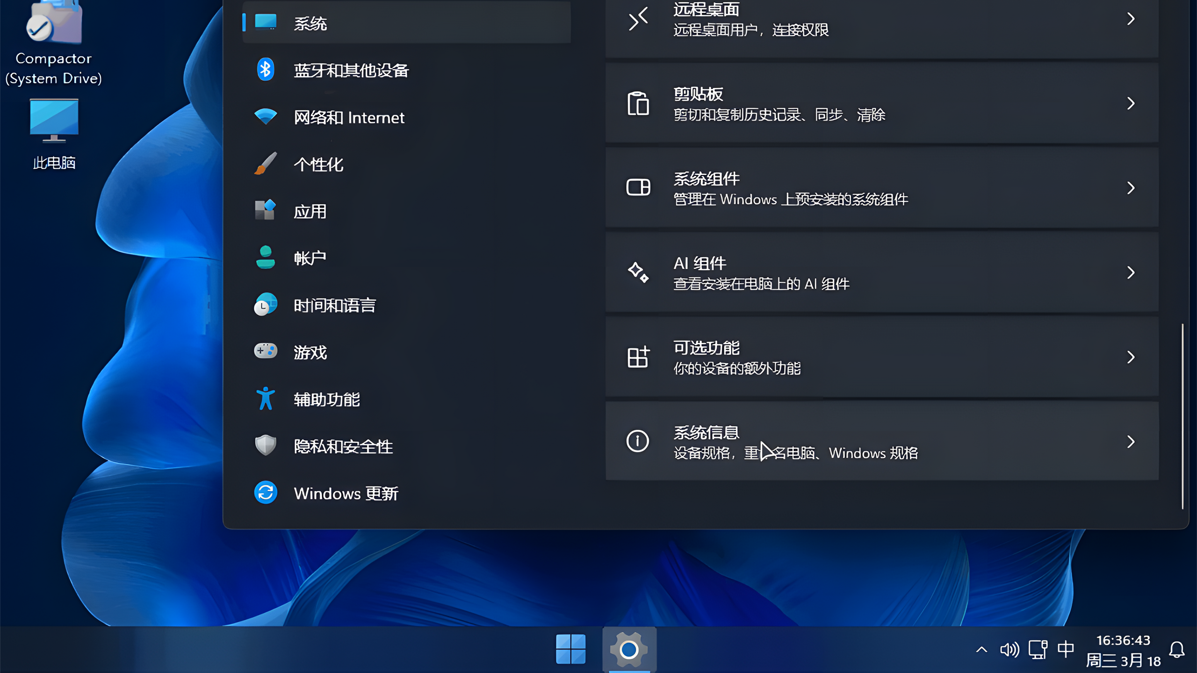Click the 系统组件 component icon
The image size is (1197, 673).
click(x=638, y=187)
